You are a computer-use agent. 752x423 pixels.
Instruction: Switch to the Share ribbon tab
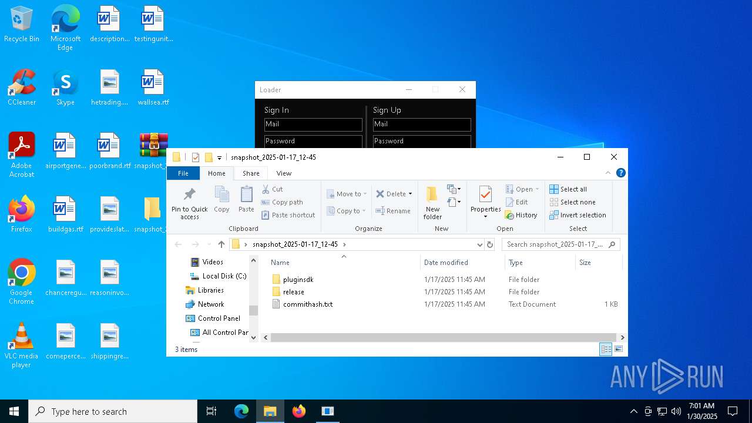tap(251, 173)
